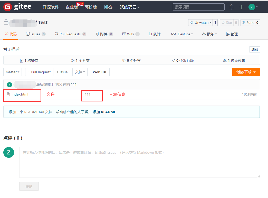268x198 pixels.
Task: View 0 个发行版 releases
Action: (x=183, y=60)
